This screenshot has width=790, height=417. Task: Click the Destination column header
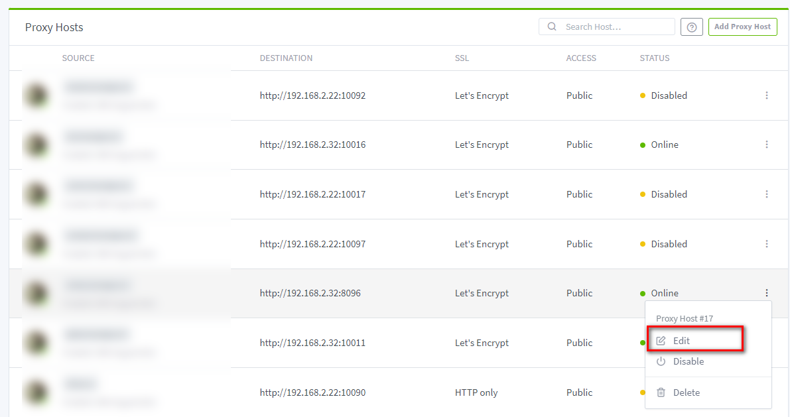coord(286,58)
